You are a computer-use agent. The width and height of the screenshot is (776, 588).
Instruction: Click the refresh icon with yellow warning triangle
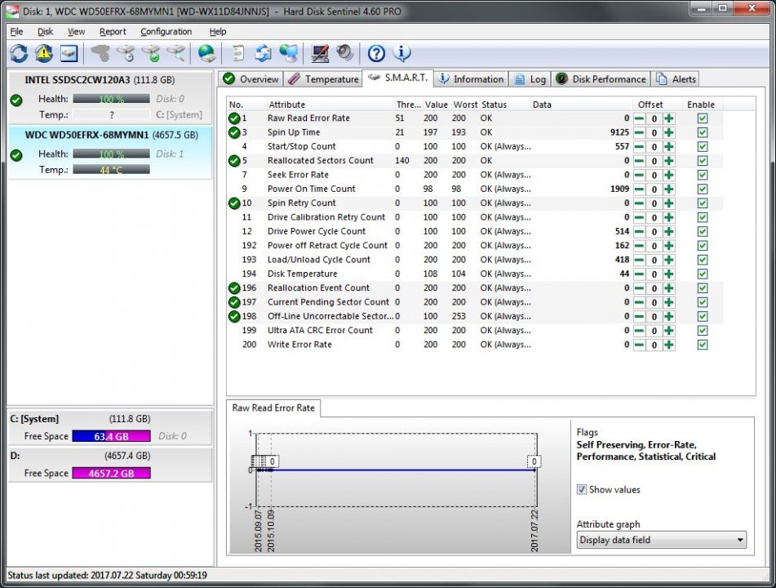coord(43,53)
